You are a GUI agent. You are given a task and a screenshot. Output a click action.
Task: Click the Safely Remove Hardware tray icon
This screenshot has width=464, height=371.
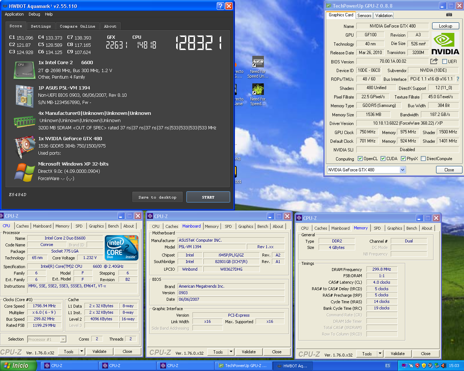(437, 366)
